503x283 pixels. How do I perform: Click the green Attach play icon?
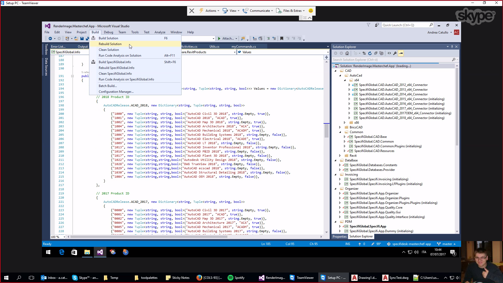pyautogui.click(x=219, y=39)
